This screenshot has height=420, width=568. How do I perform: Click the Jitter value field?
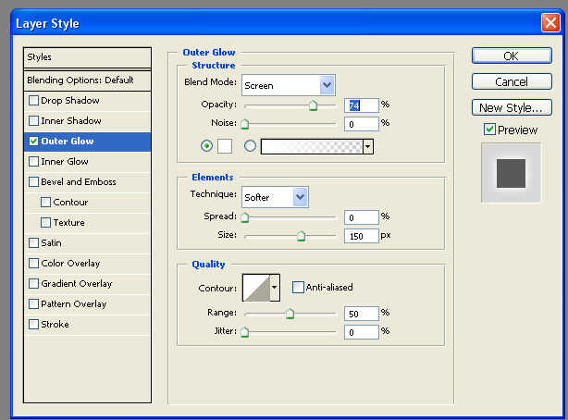(361, 332)
